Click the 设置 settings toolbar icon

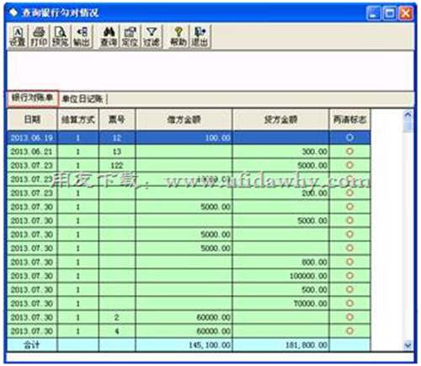18,36
